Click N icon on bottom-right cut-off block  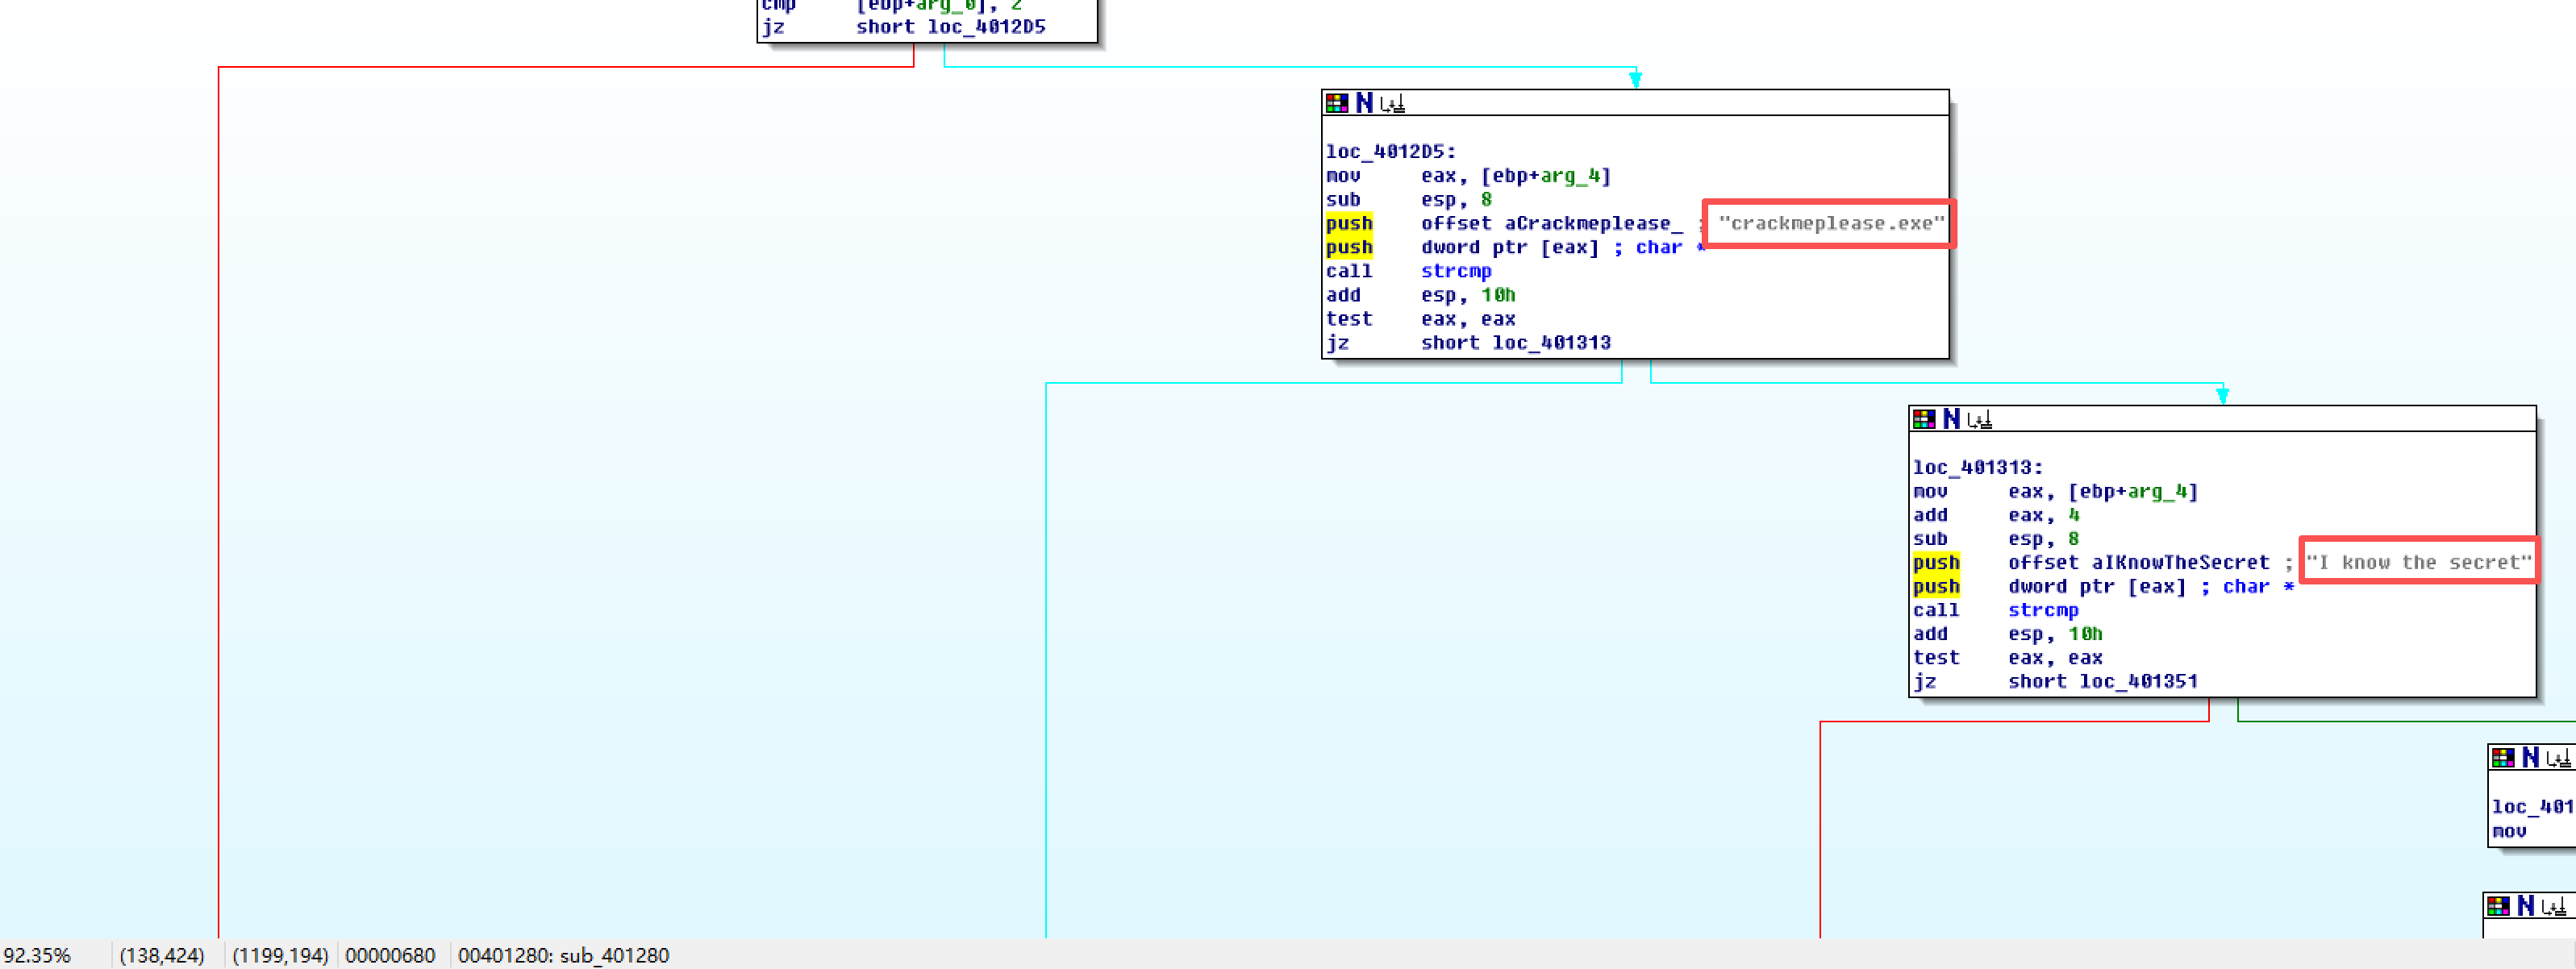2525,906
